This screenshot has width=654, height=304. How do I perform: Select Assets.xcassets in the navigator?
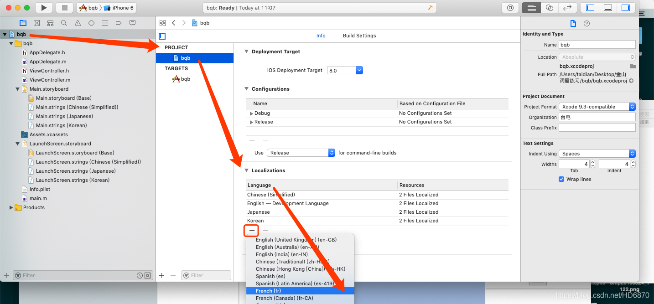coord(48,134)
